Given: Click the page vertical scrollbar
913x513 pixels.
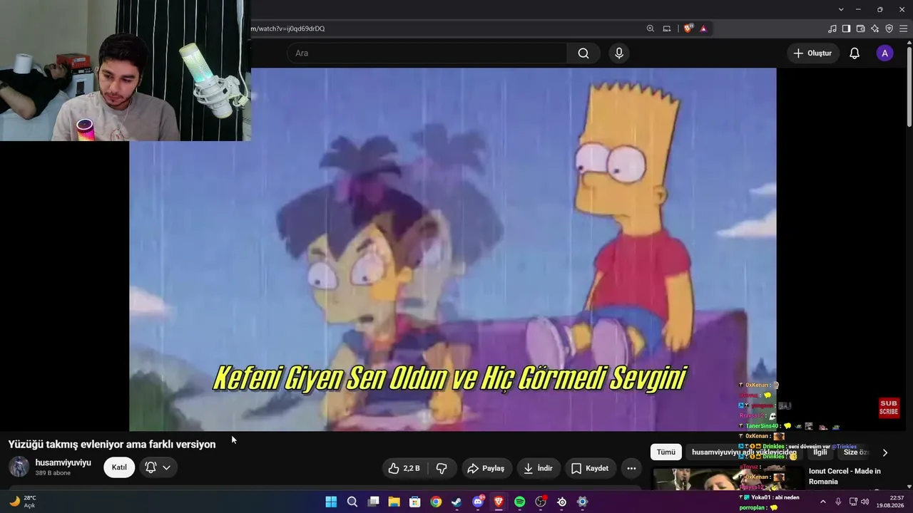Looking at the screenshot, I should [x=909, y=85].
